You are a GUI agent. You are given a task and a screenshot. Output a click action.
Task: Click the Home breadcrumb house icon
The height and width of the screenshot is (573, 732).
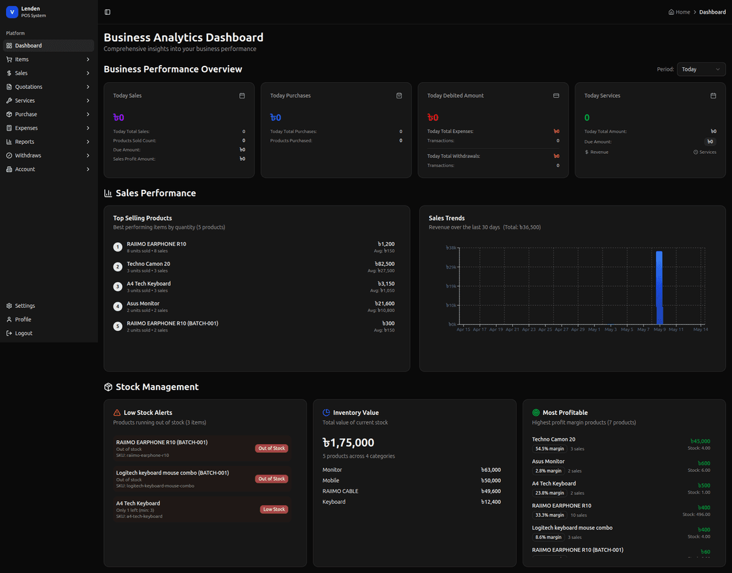[x=671, y=12]
